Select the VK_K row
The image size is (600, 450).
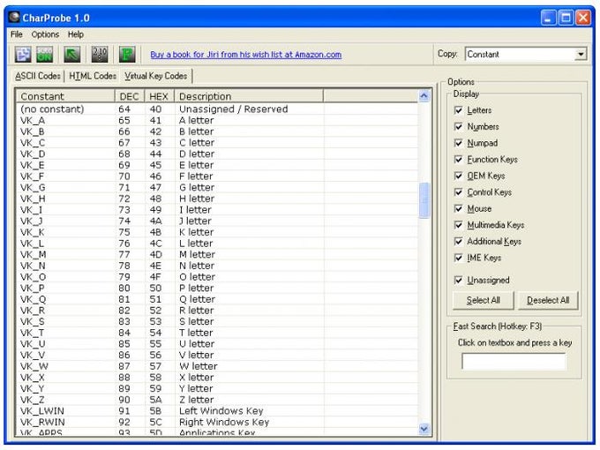(x=217, y=232)
